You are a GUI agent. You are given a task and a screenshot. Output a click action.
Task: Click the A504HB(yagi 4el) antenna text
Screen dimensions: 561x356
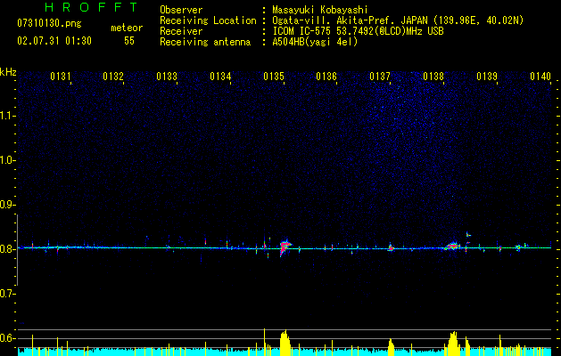tap(315, 42)
